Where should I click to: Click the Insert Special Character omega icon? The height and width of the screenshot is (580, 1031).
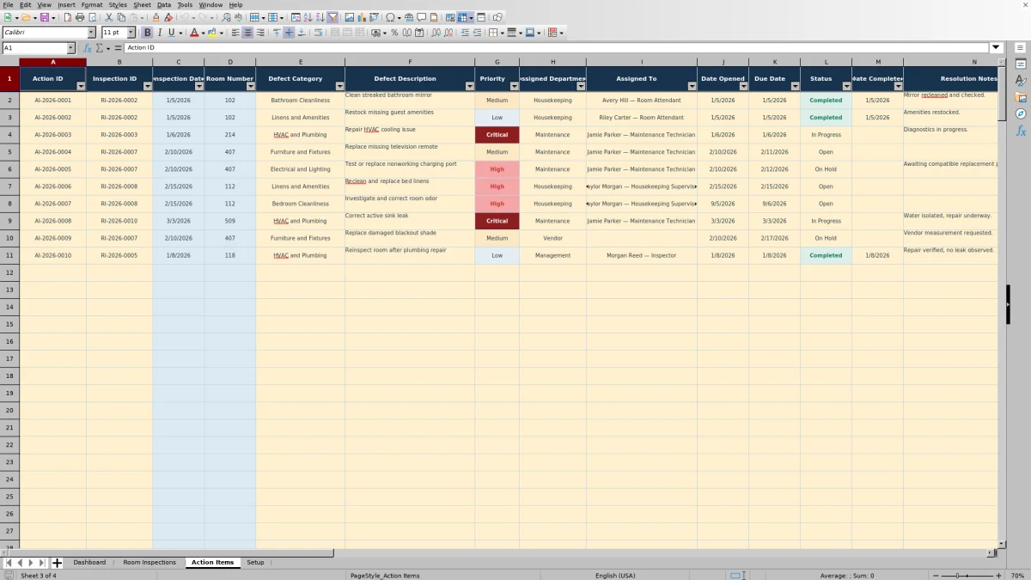coord(390,17)
